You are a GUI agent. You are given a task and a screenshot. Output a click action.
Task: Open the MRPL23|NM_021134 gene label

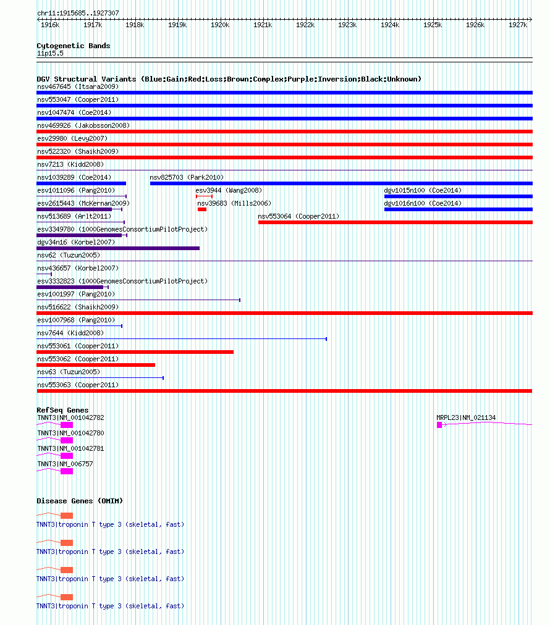coord(466,417)
